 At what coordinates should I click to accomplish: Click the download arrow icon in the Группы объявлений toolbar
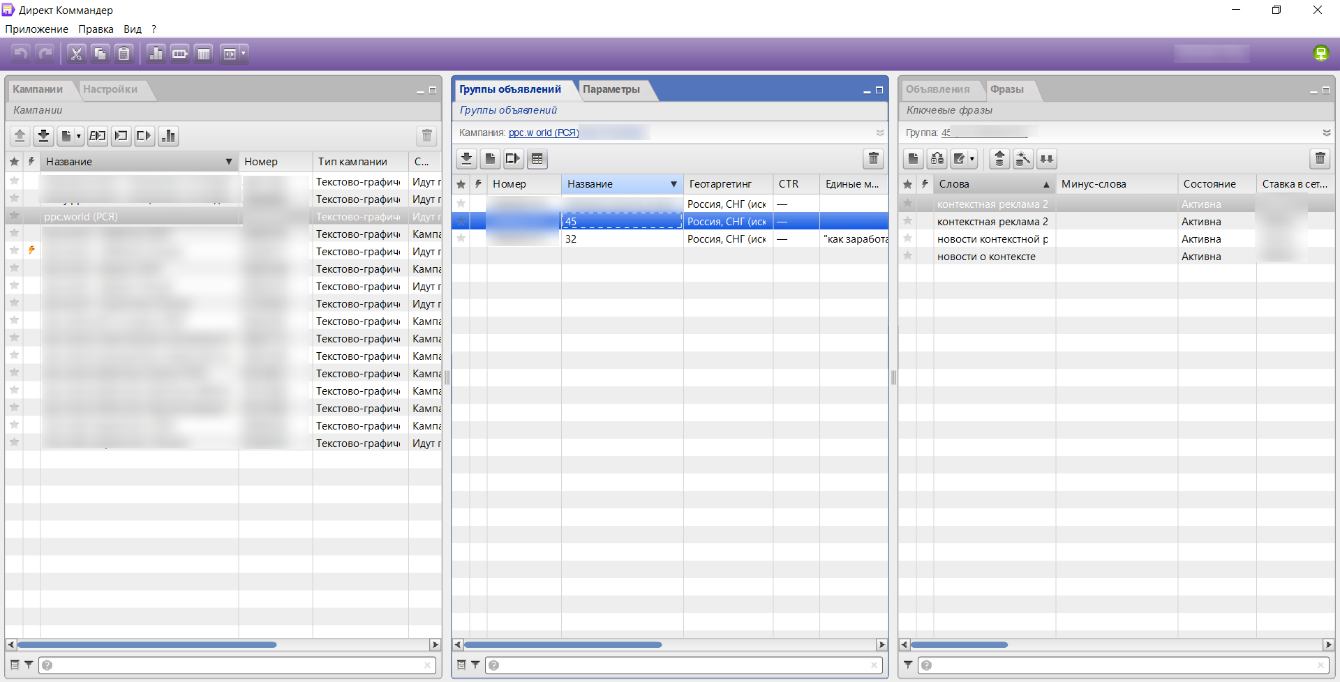click(466, 159)
